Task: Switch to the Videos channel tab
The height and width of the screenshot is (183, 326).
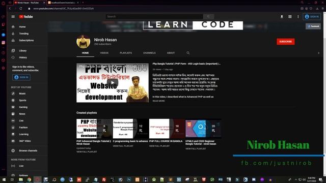Action: point(104,53)
